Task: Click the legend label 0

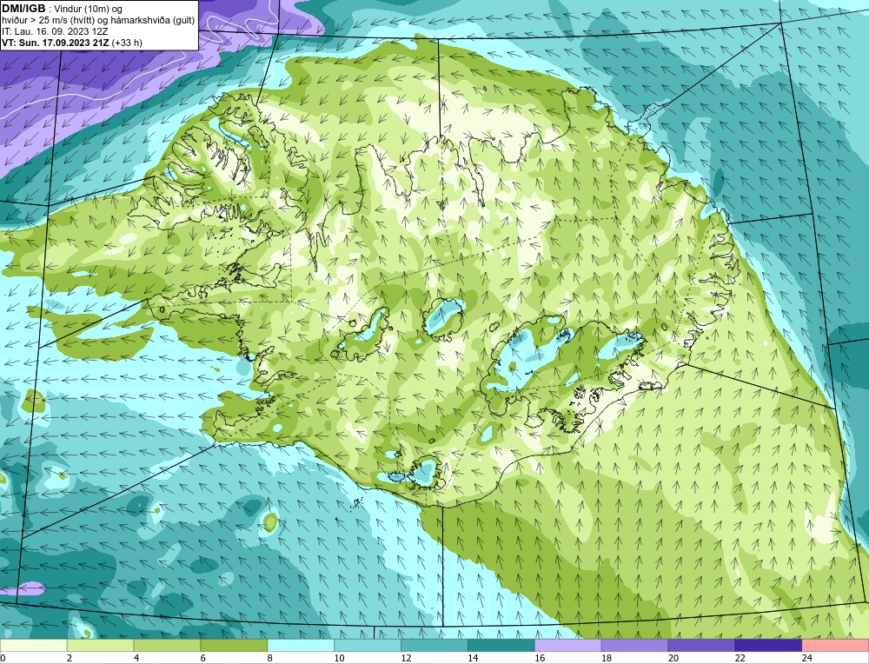Action: 3,658
